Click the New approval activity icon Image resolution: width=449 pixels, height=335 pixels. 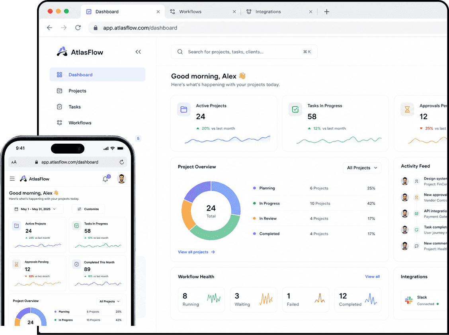tap(417, 197)
